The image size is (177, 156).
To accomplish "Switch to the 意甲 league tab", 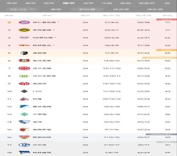I will click(30, 3).
